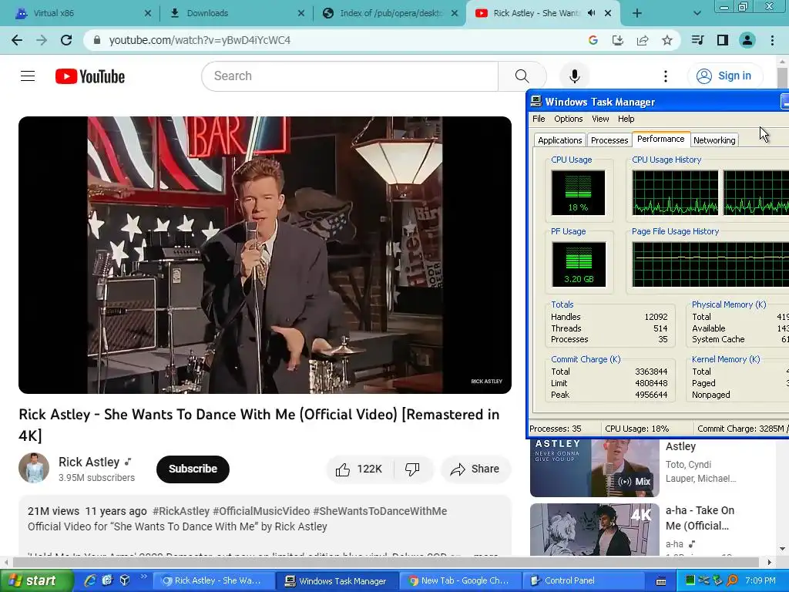Viewport: 789px width, 592px height.
Task: Open the #SheWantsToDanceWithMe hashtag link
Action: pos(380,511)
